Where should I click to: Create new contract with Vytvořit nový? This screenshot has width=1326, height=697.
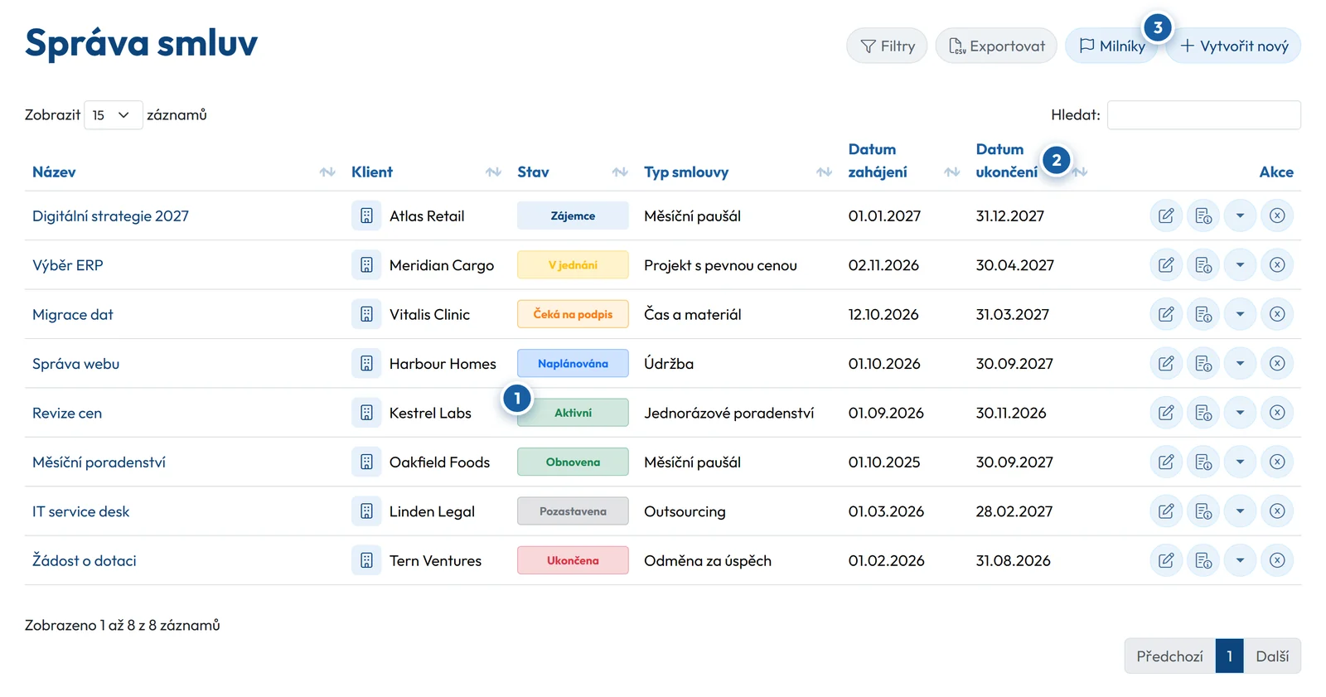point(1233,46)
